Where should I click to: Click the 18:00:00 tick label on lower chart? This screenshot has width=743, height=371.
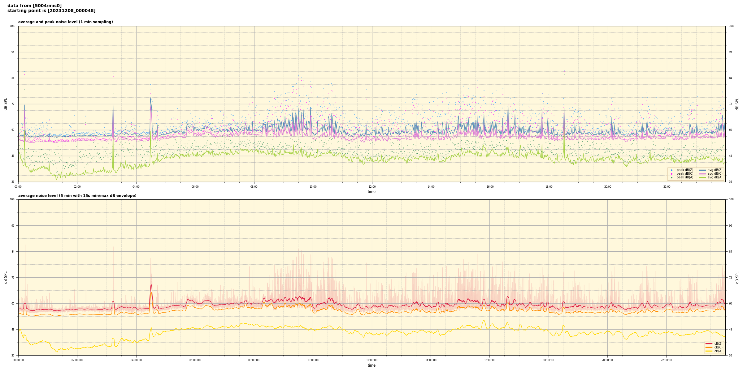point(549,360)
